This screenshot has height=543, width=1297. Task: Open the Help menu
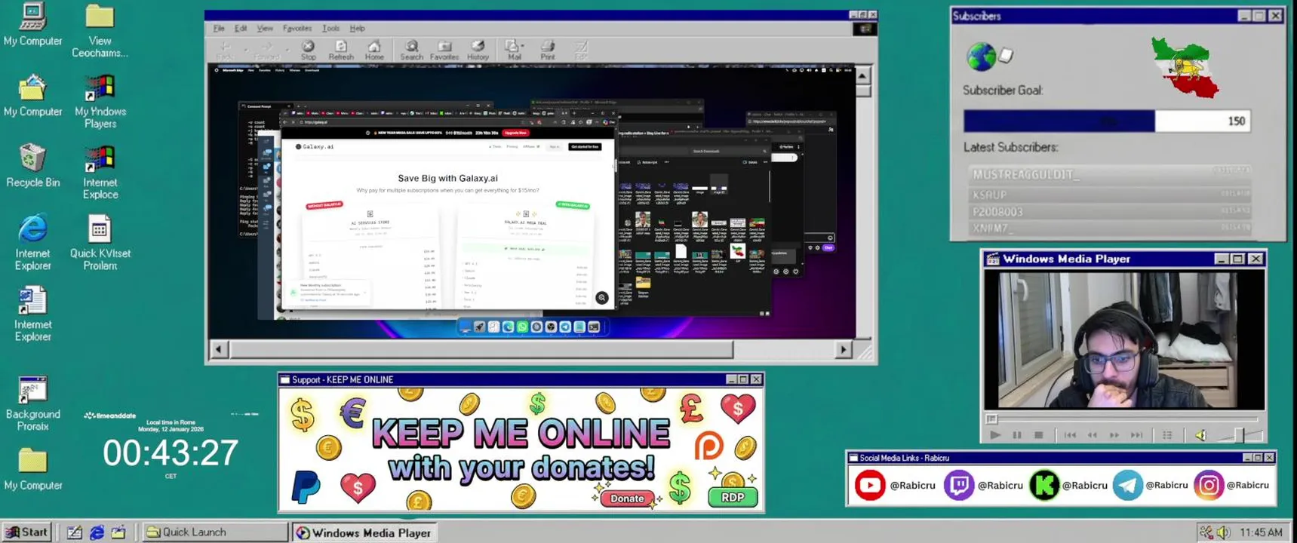(358, 29)
